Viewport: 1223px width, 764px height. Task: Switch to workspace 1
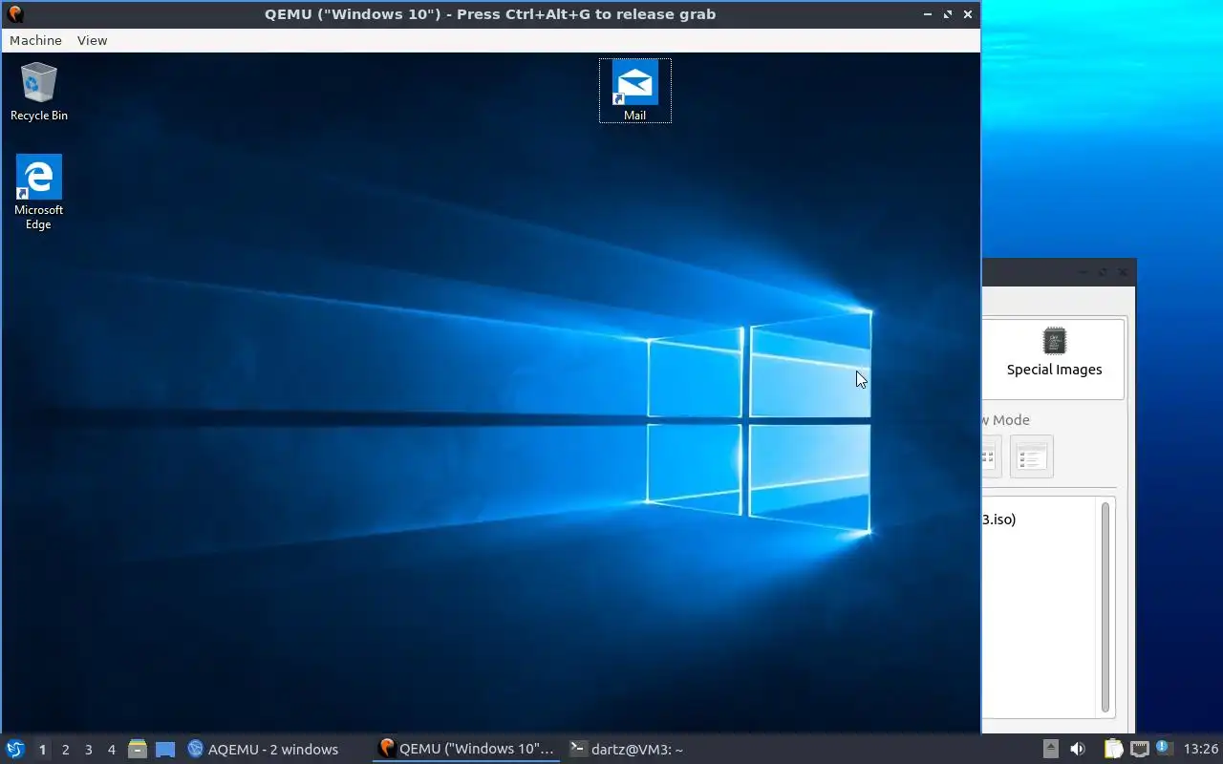tap(42, 750)
